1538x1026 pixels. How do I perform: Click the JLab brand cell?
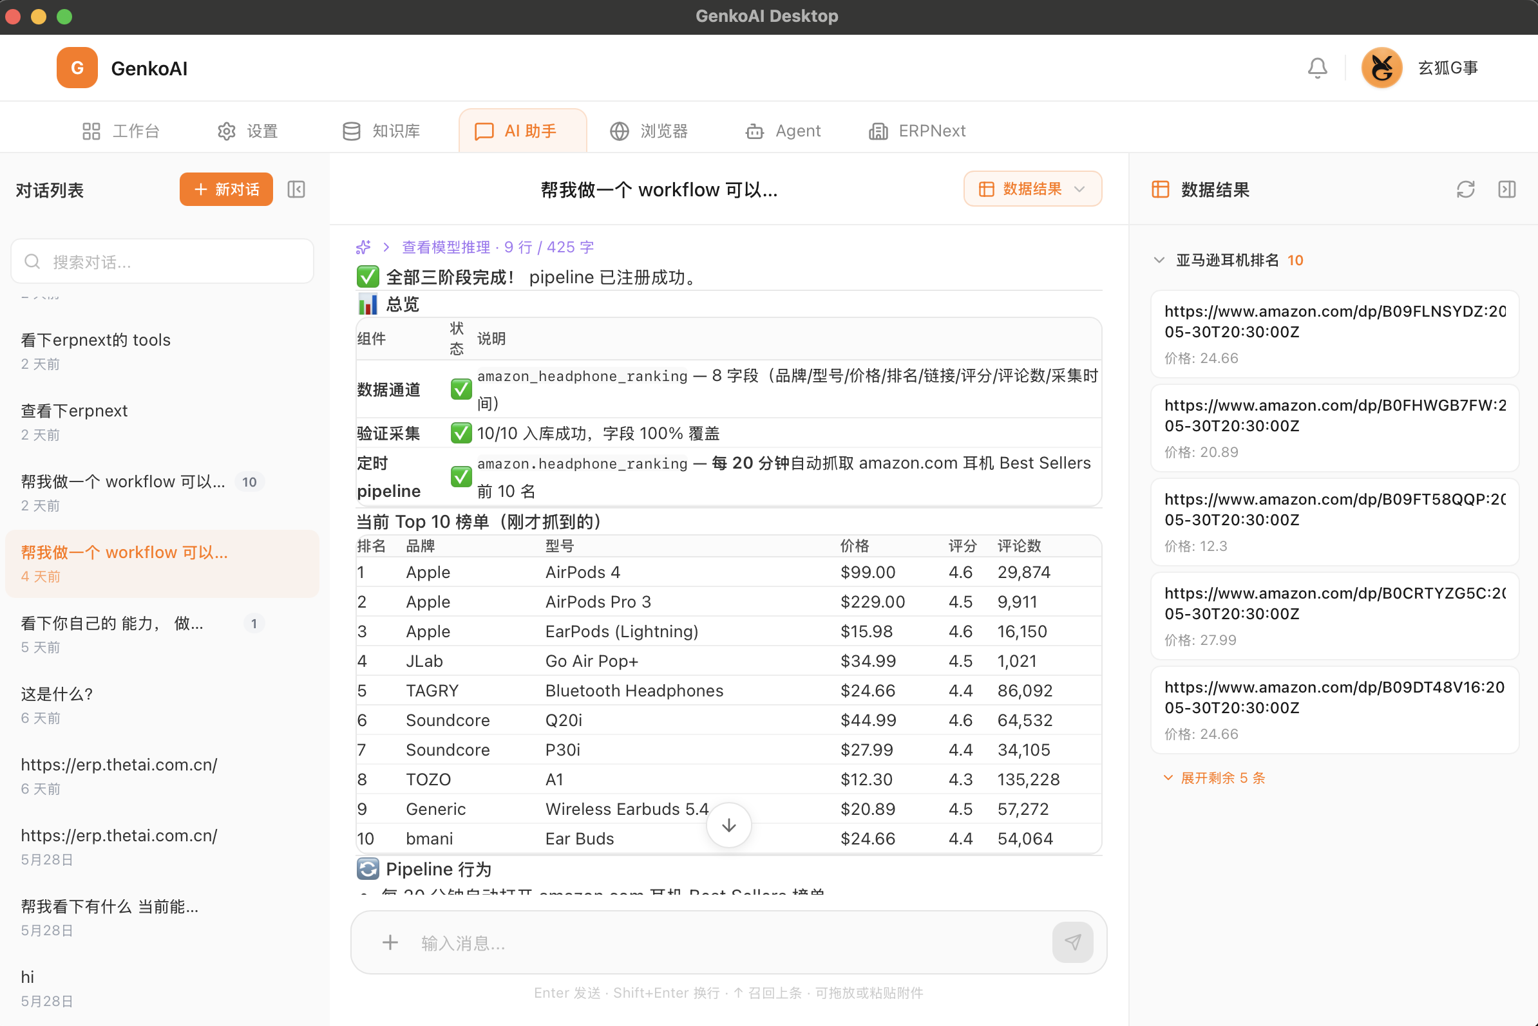coord(424,661)
